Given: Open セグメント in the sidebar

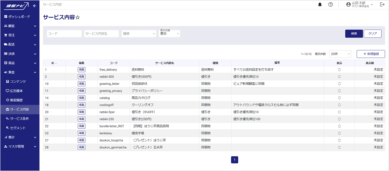Looking at the screenshot, I should click(x=18, y=128).
